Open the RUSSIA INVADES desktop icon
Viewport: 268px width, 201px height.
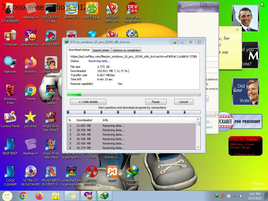[x=92, y=176]
